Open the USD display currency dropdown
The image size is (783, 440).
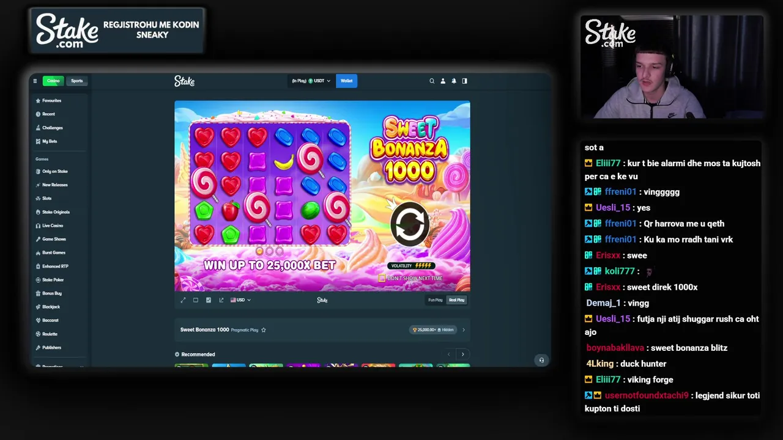(240, 300)
